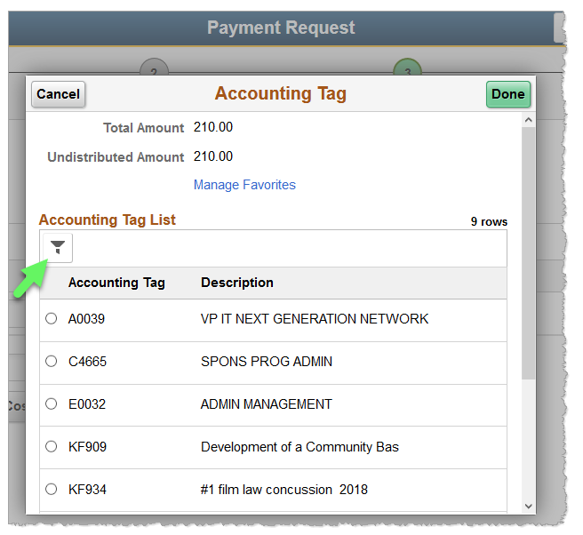Click the KF934 tag code
583x535 pixels.
[x=87, y=490]
